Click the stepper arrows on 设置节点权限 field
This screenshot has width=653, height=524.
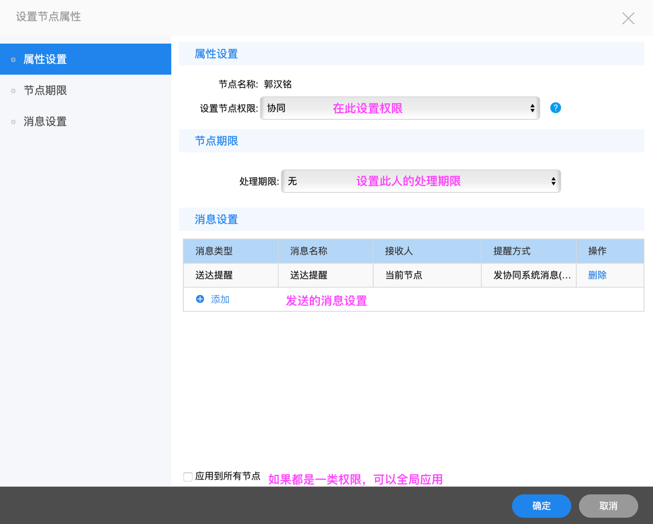pyautogui.click(x=533, y=107)
